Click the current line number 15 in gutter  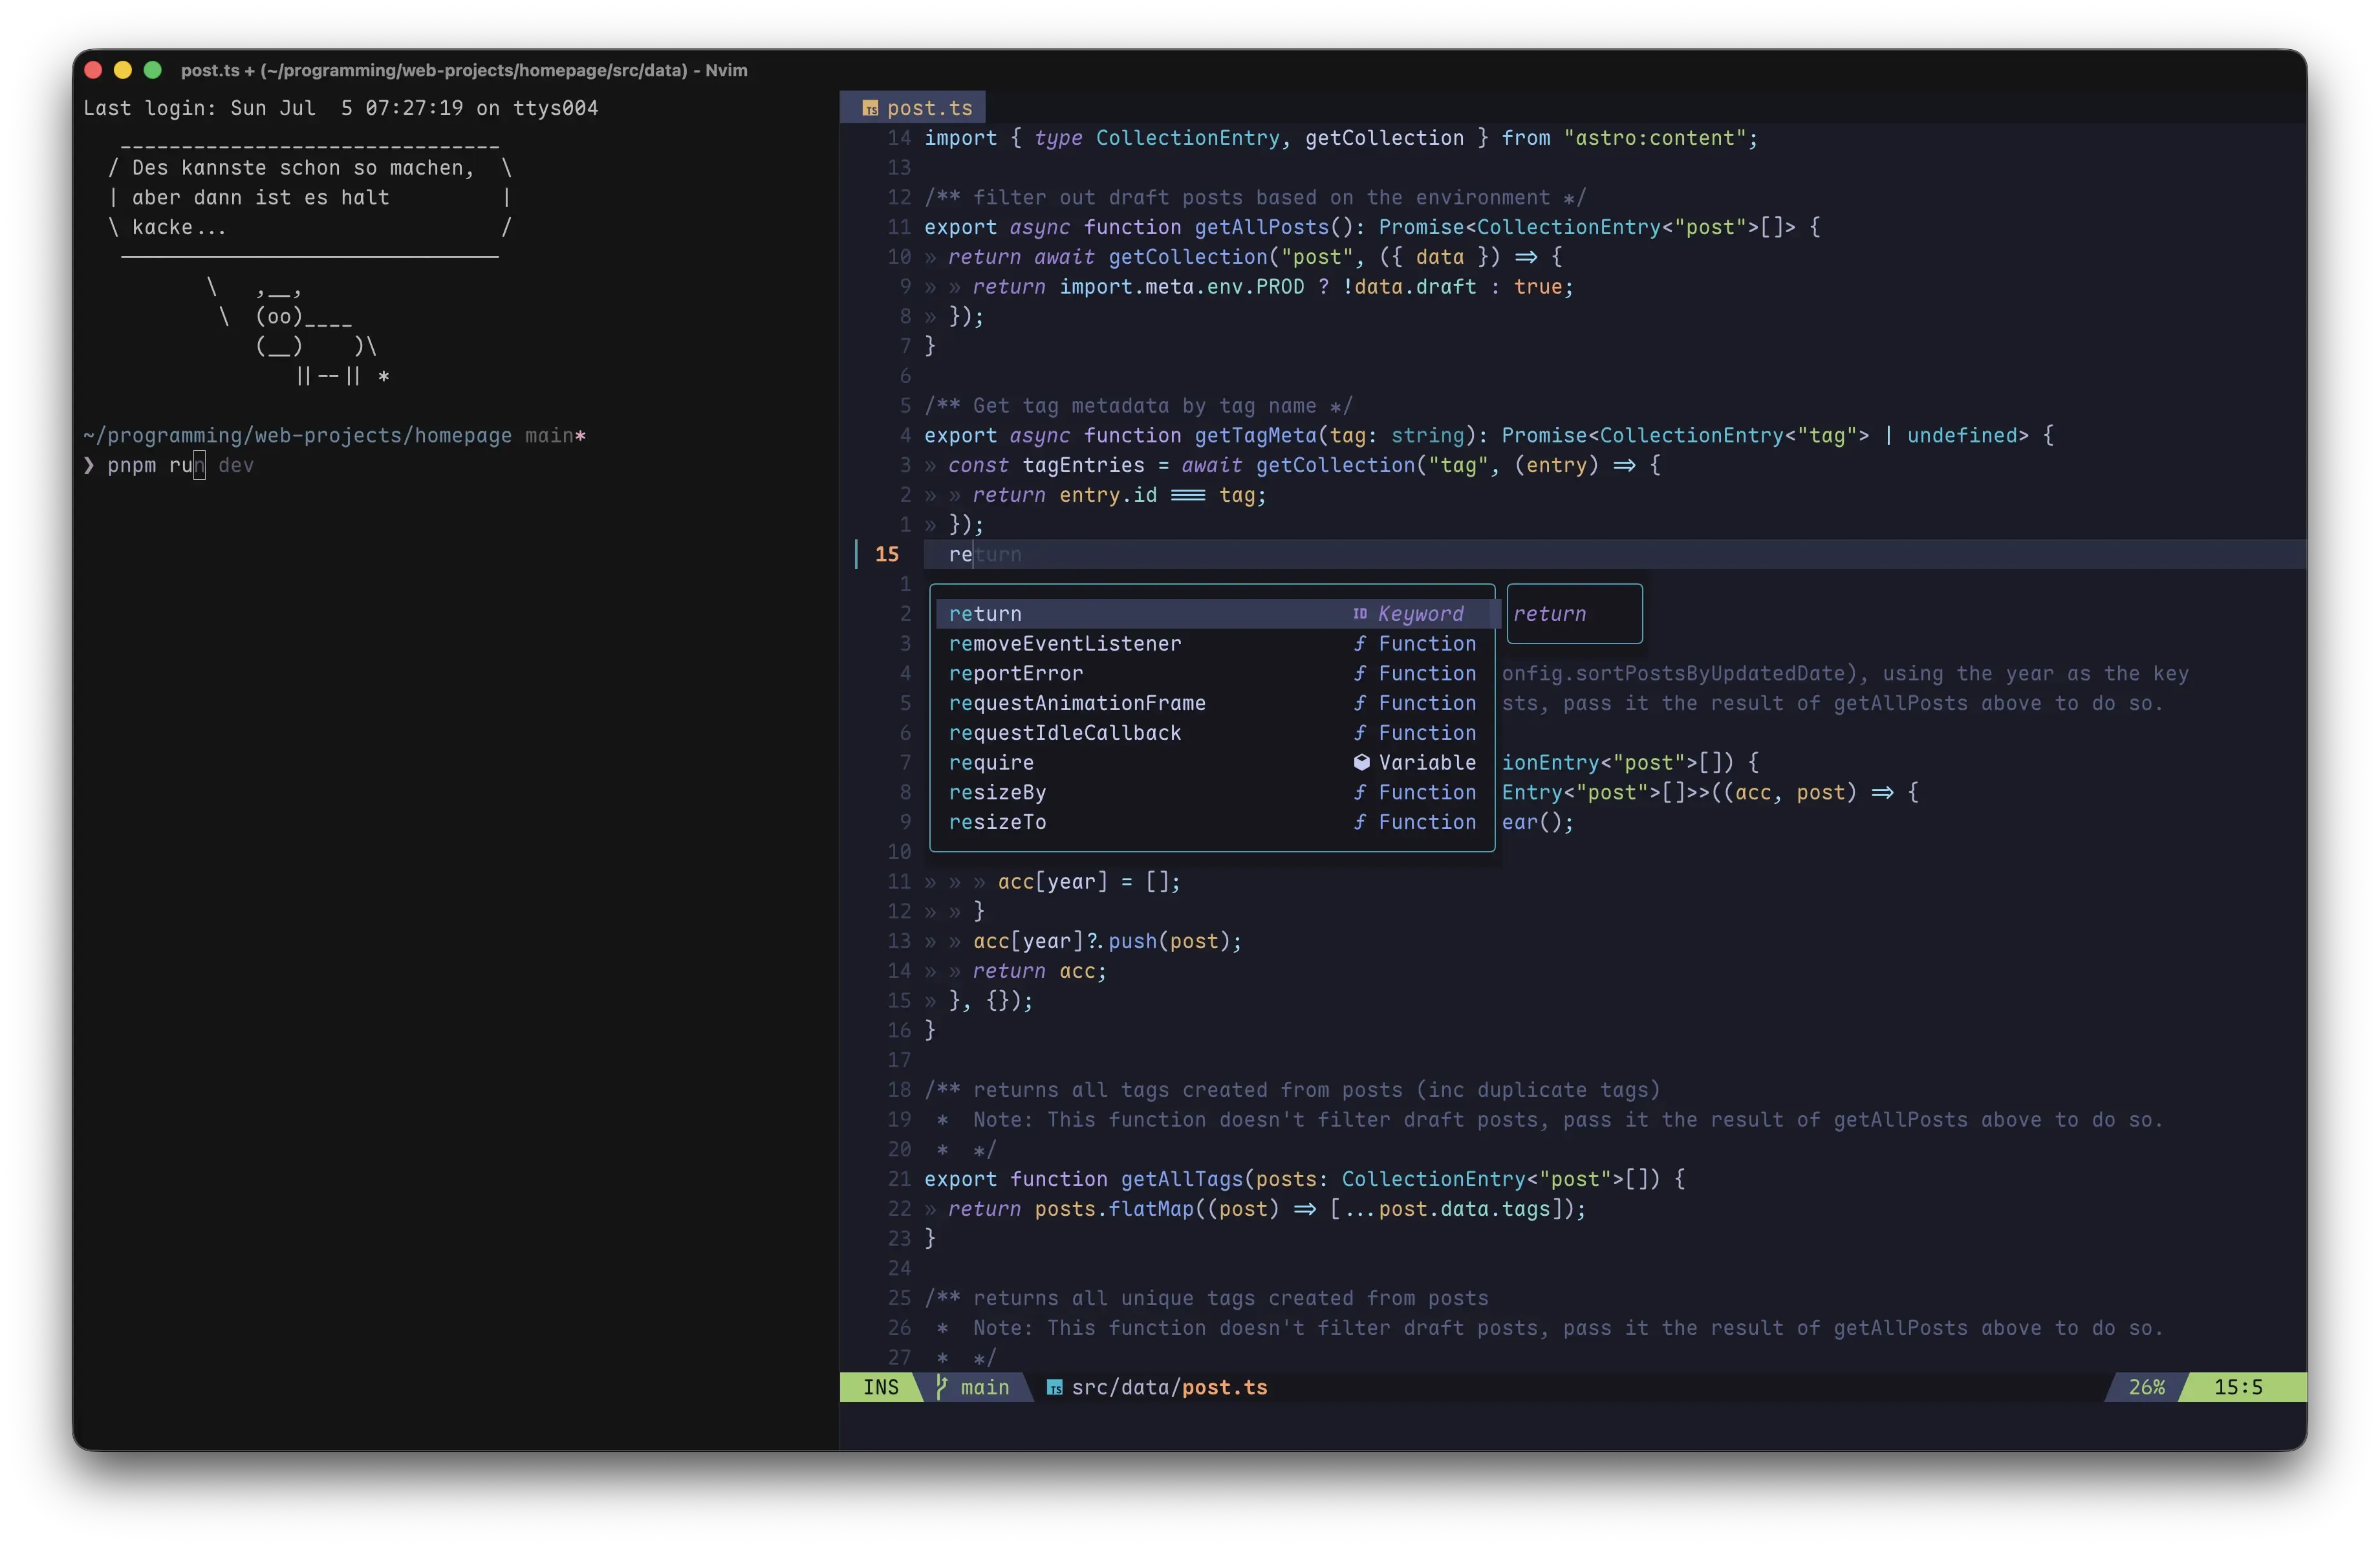tap(886, 555)
